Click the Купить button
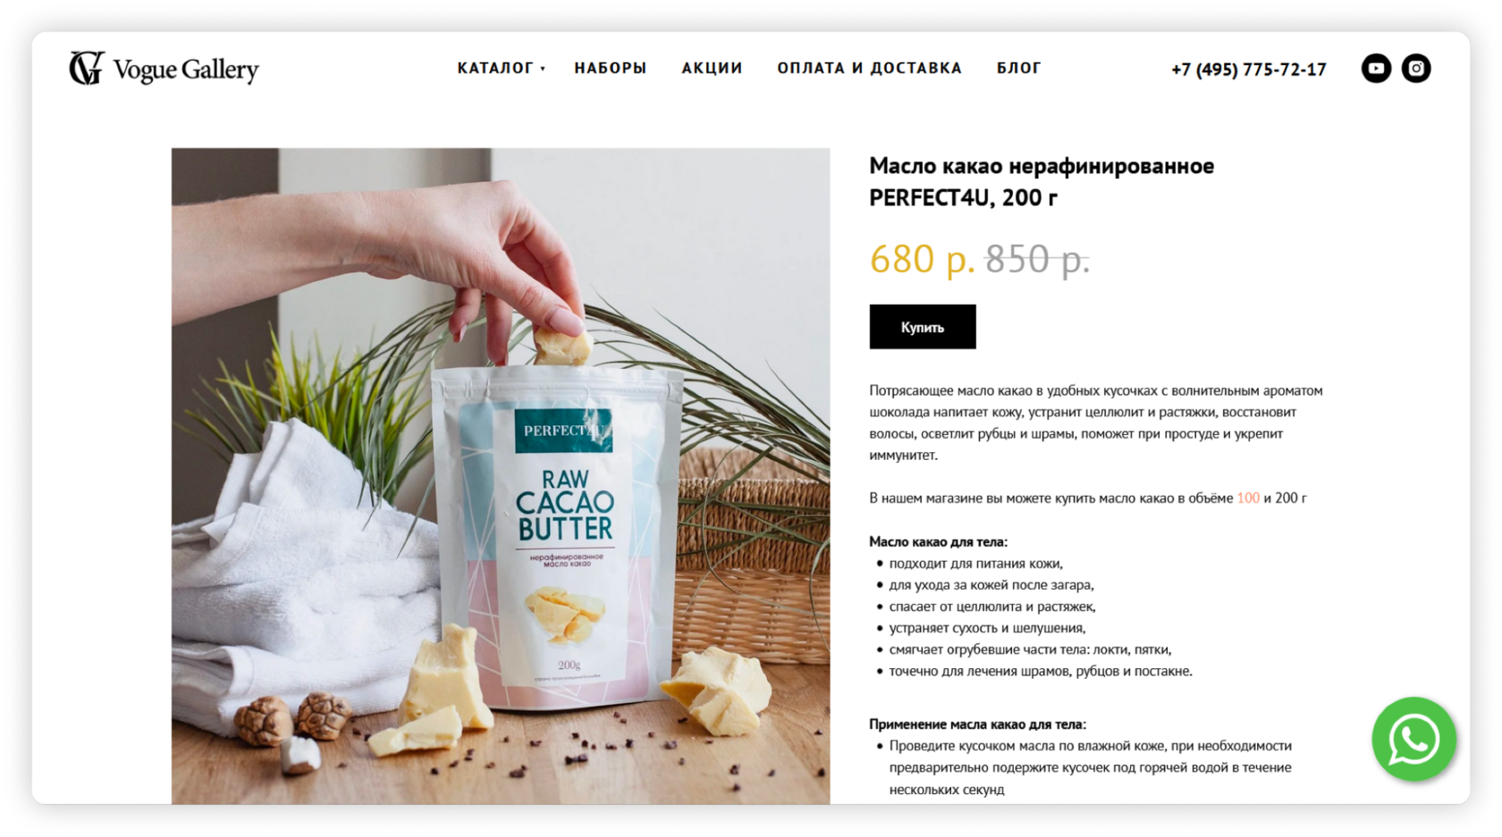This screenshot has height=837, width=1502. 923,327
